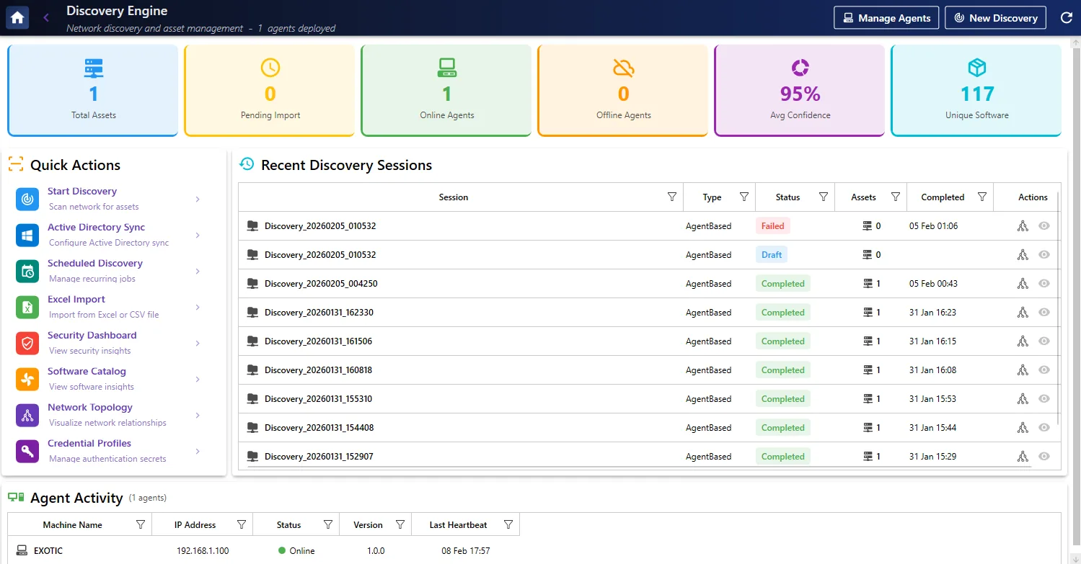The image size is (1081, 564).
Task: Expand the Network Topology chevron
Action: pyautogui.click(x=198, y=416)
